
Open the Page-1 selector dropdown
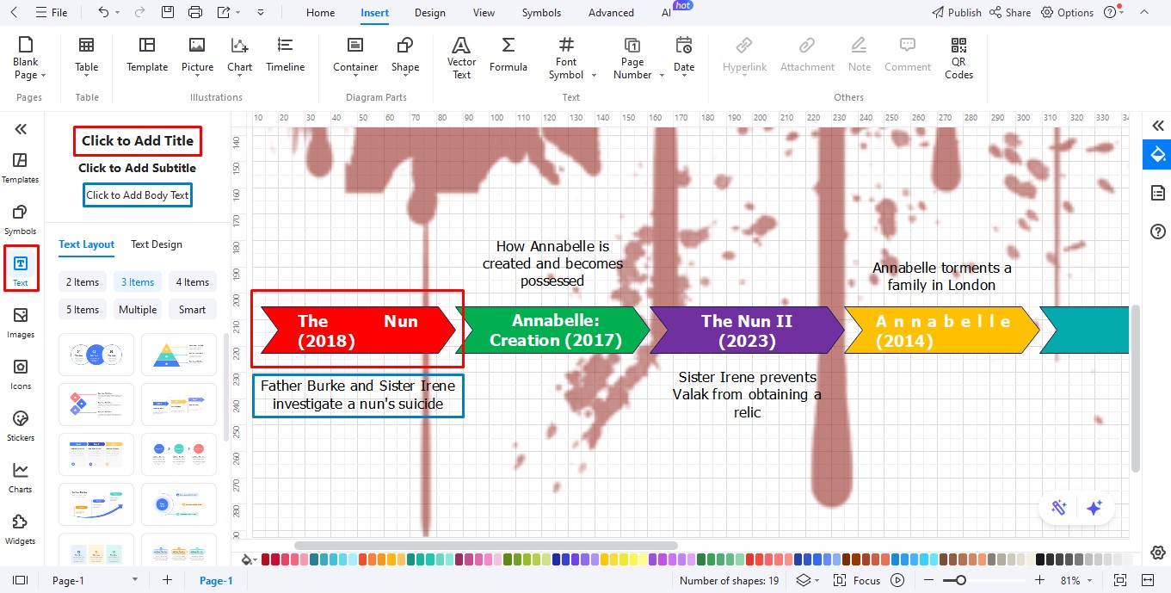(94, 580)
